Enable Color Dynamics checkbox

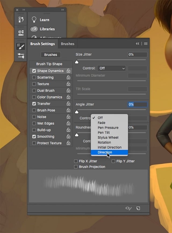pyautogui.click(x=34, y=97)
